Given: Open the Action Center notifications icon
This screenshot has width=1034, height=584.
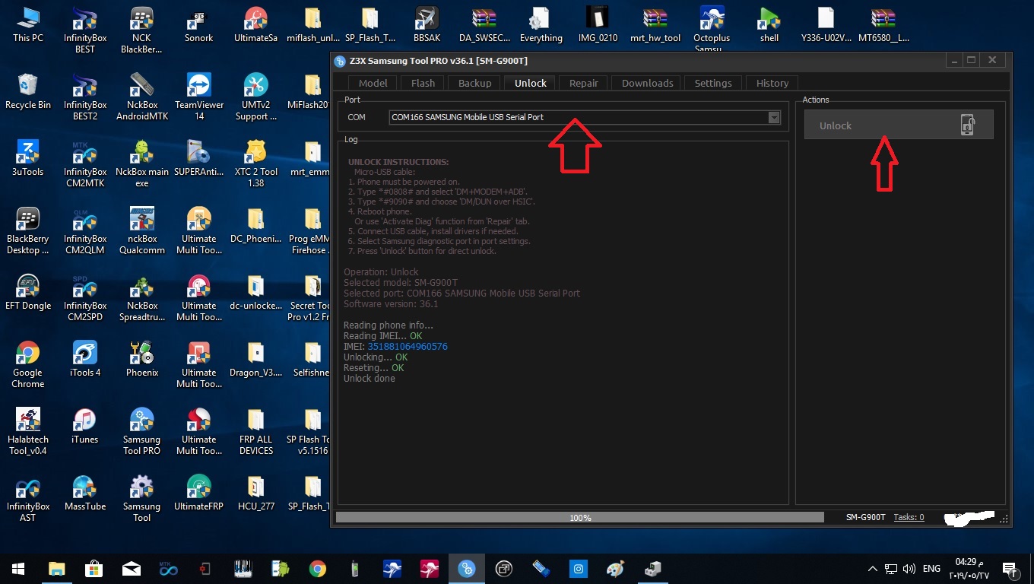Looking at the screenshot, I should (1010, 569).
